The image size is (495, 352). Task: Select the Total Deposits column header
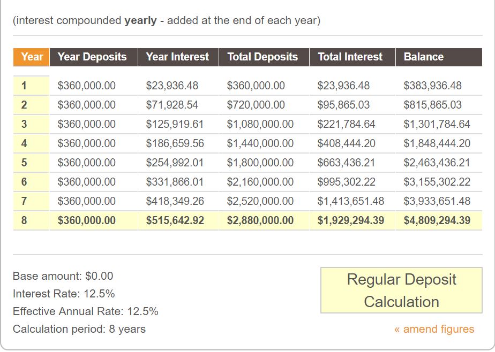(262, 57)
